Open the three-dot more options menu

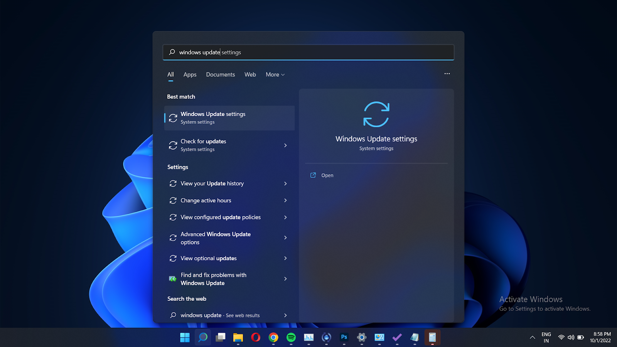[447, 74]
